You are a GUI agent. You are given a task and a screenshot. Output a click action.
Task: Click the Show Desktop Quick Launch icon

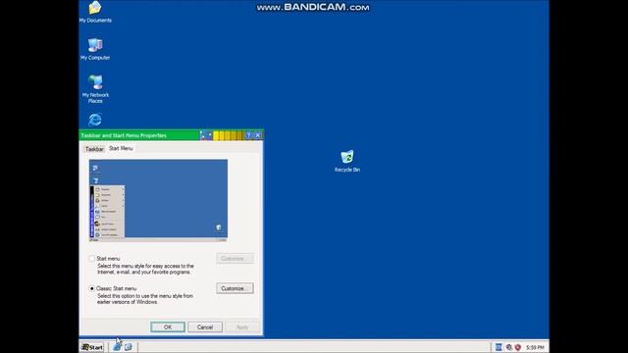pyautogui.click(x=129, y=346)
